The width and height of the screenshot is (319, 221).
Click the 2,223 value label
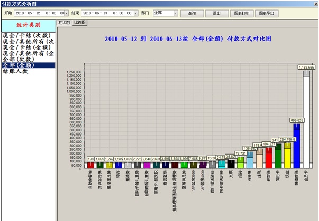coord(137,159)
